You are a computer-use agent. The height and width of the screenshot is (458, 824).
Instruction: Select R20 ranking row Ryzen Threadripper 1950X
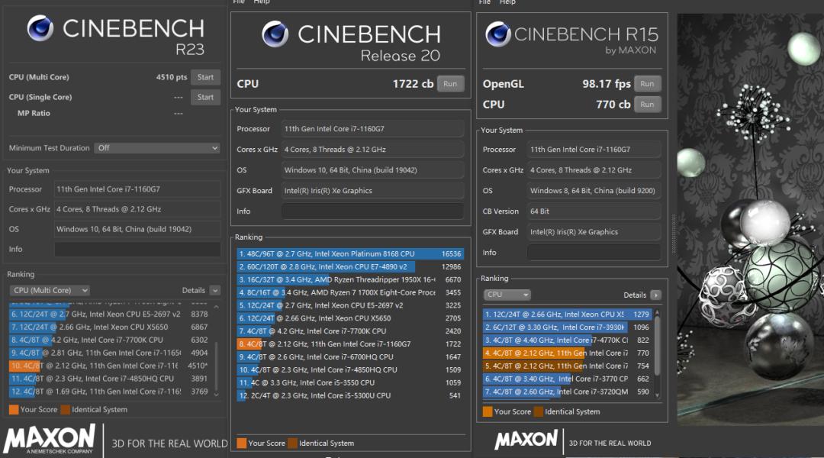click(x=350, y=279)
